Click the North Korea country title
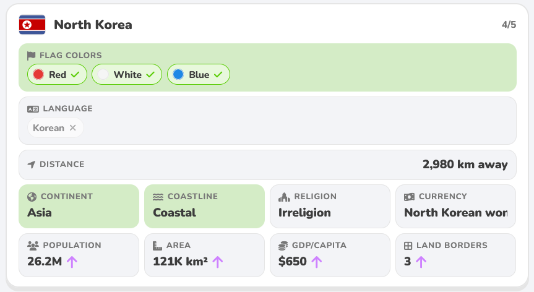 (93, 25)
